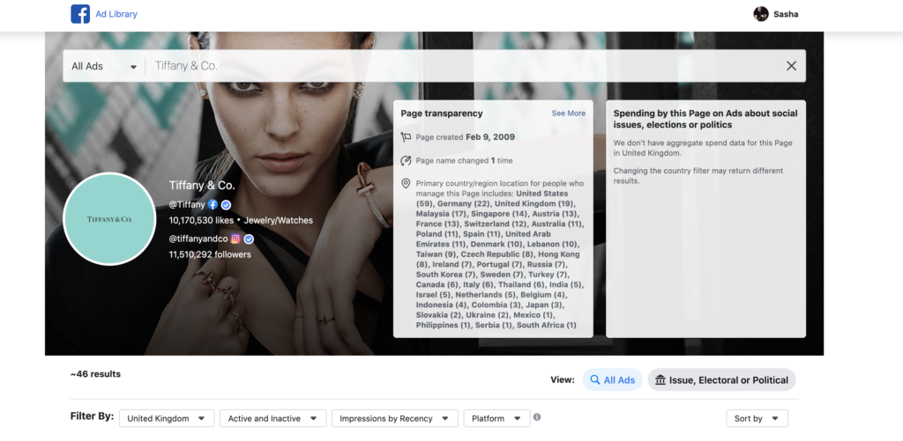This screenshot has width=903, height=441.
Task: Select the ~46 results count
Action: click(95, 374)
